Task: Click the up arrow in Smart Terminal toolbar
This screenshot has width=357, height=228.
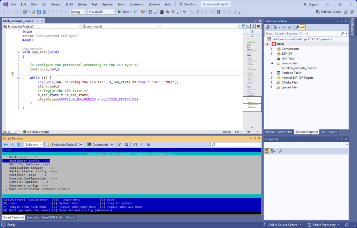Action: [18, 144]
